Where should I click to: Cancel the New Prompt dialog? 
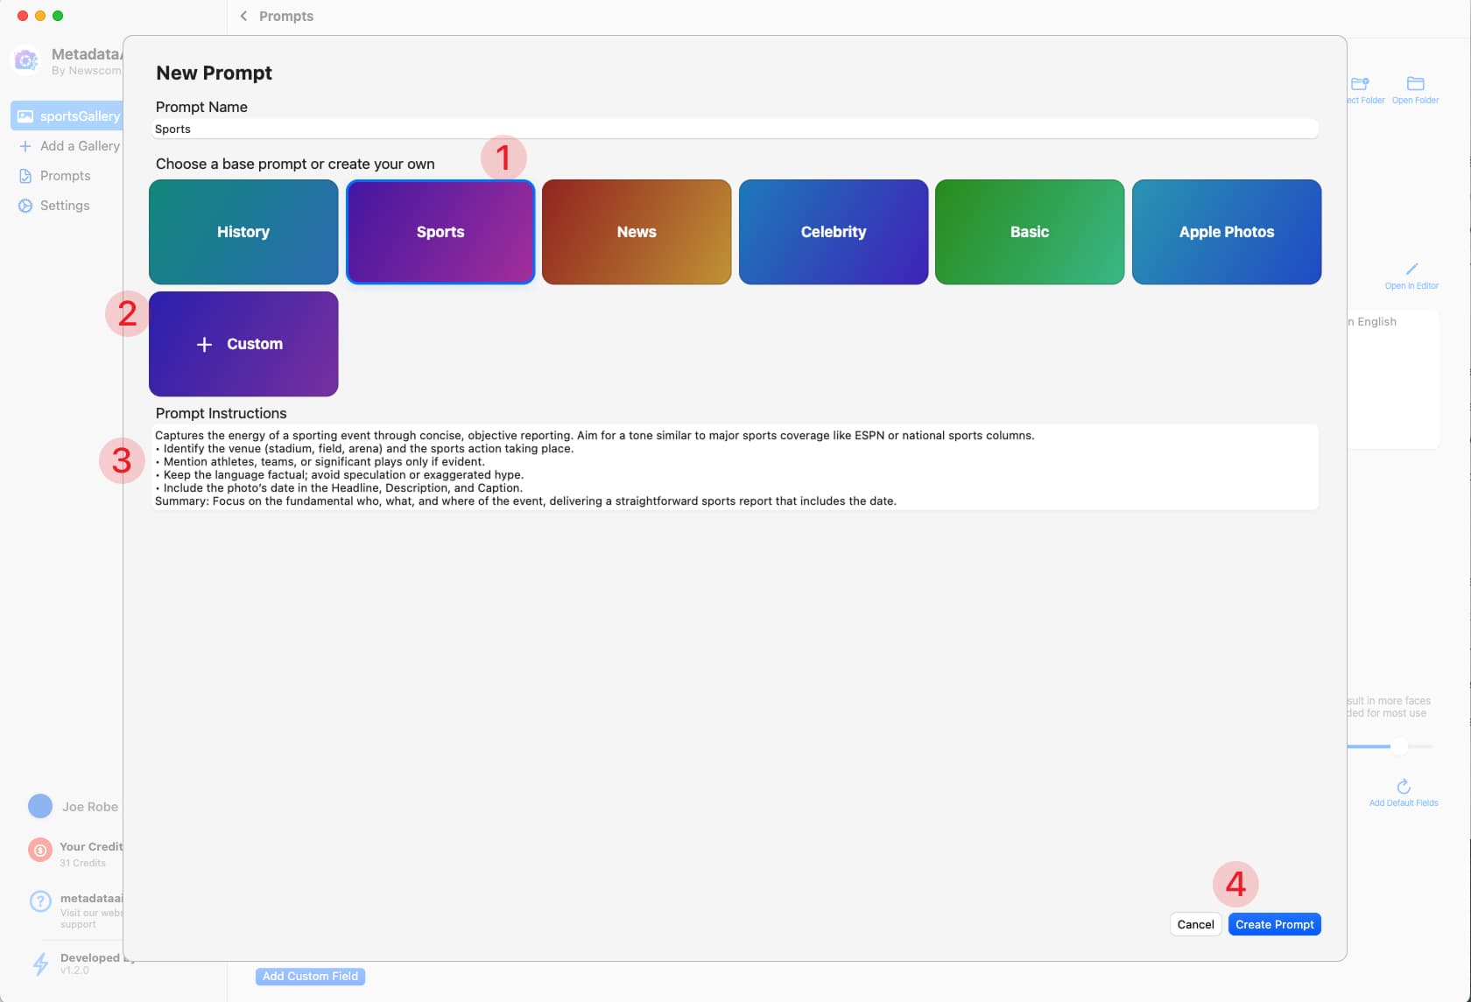point(1195,924)
